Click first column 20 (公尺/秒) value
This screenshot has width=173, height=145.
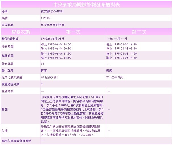pyautogui.click(x=49, y=77)
